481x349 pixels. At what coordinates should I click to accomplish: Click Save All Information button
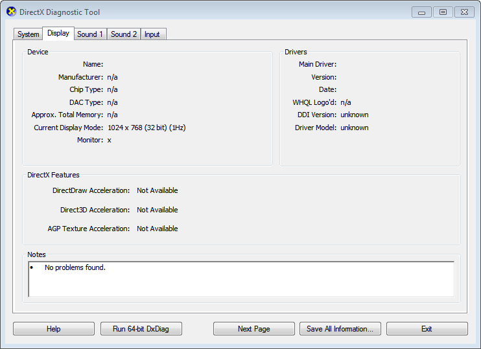[x=340, y=329]
